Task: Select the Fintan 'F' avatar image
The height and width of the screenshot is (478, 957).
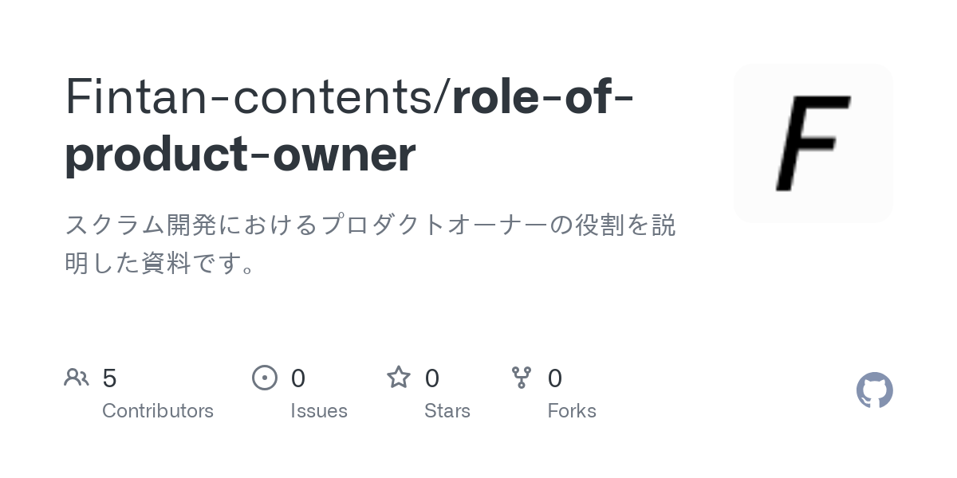Action: click(813, 143)
